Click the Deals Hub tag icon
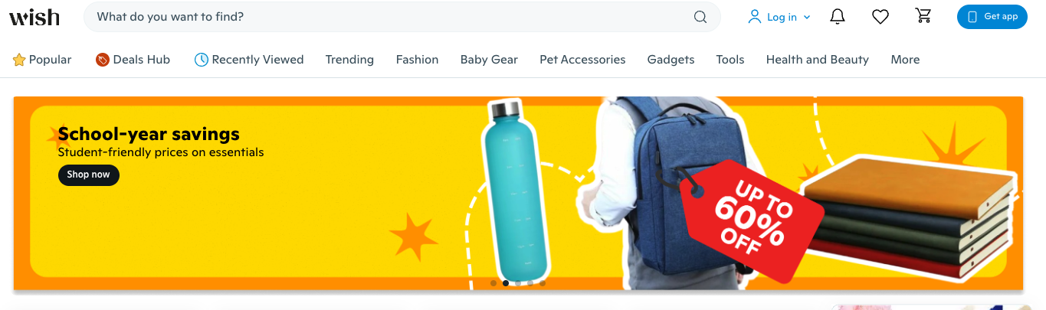Image resolution: width=1046 pixels, height=310 pixels. tap(103, 60)
